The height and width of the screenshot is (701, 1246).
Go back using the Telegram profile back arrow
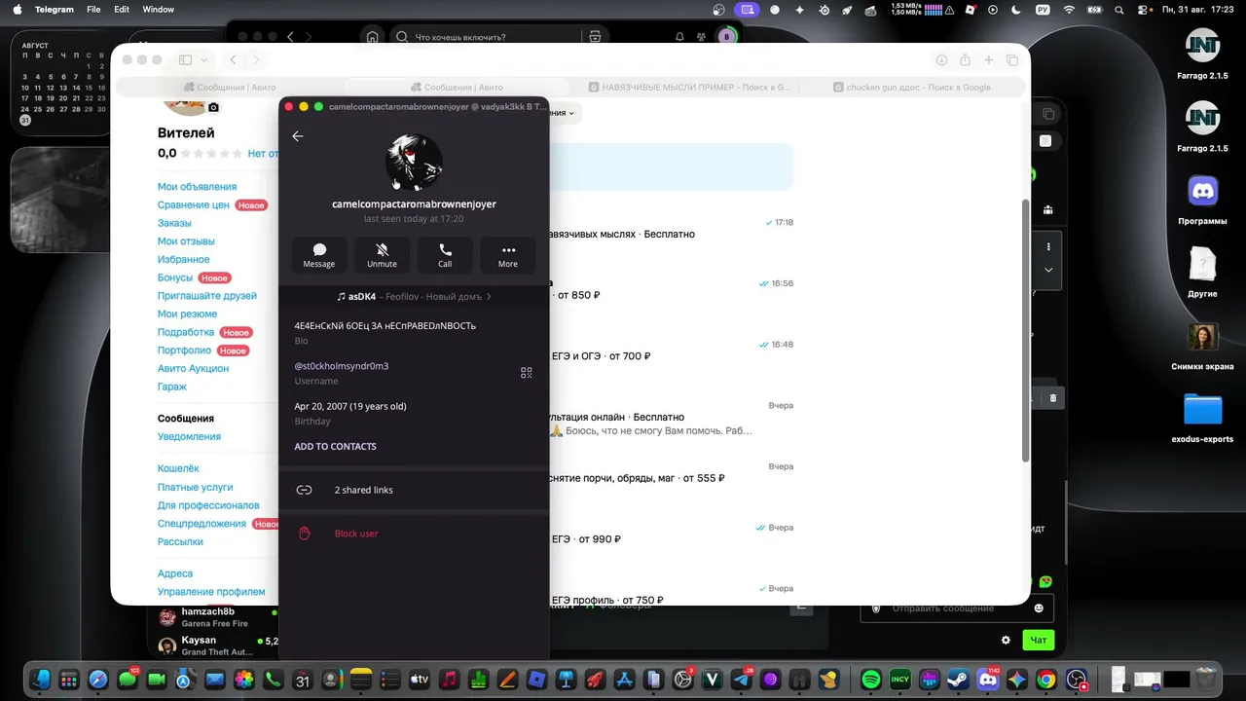tap(298, 136)
